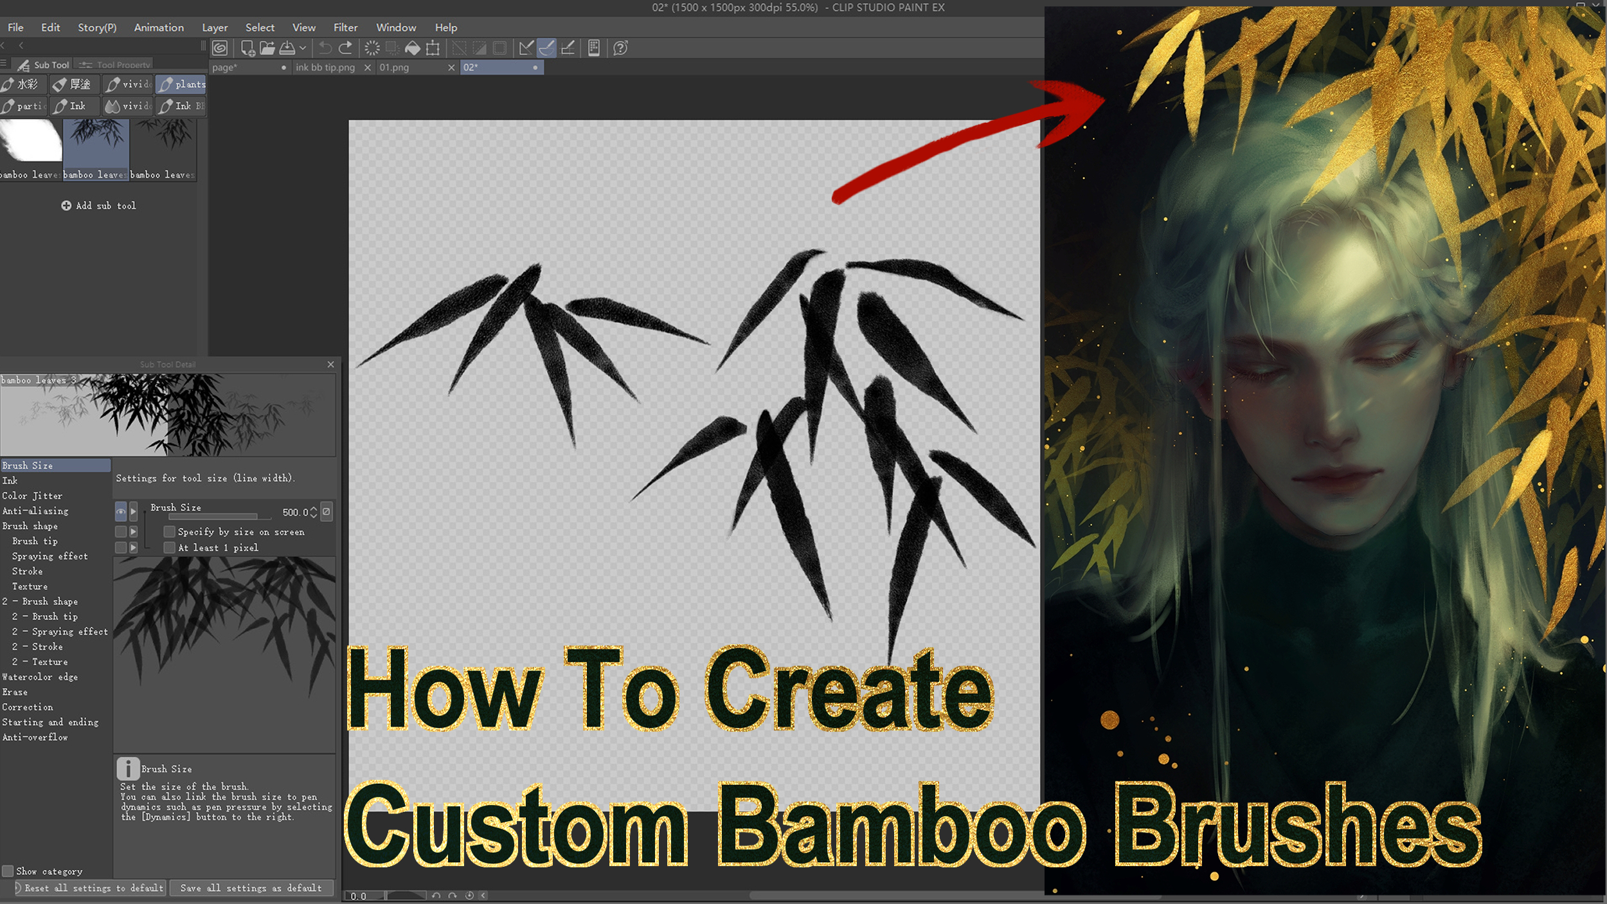Select the 水彩 watercolor tool group
This screenshot has height=904, width=1607.
pyautogui.click(x=23, y=84)
